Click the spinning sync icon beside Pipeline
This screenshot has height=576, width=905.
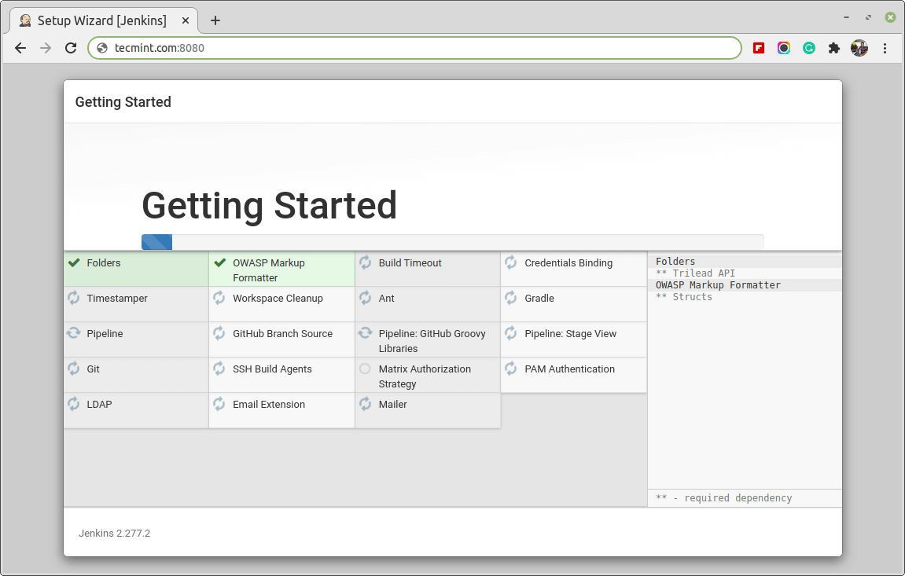tap(73, 333)
